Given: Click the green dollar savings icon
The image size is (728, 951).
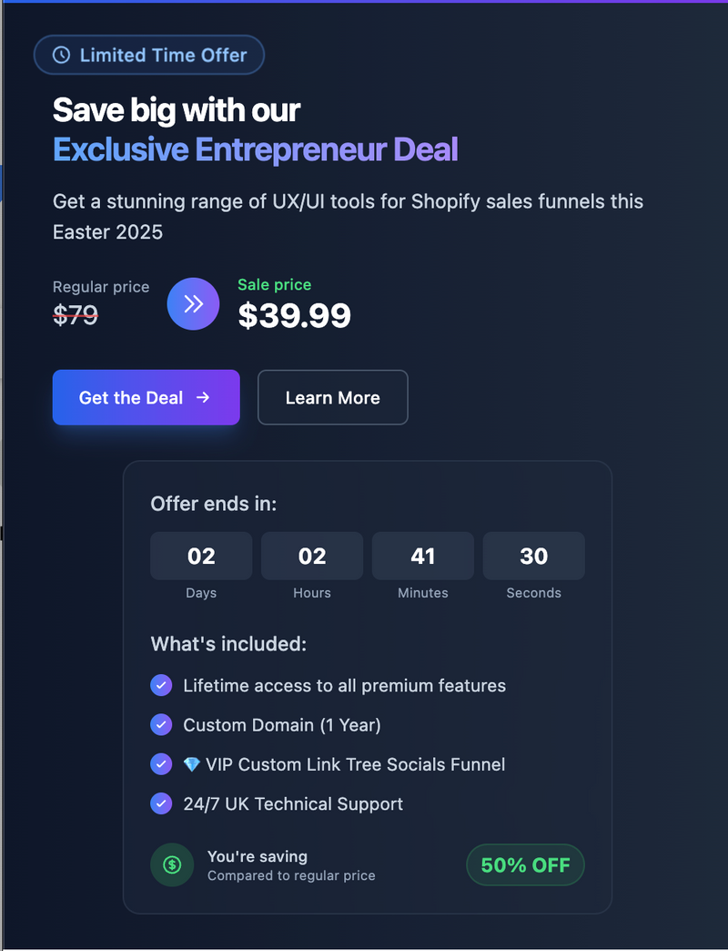Looking at the screenshot, I should 172,864.
